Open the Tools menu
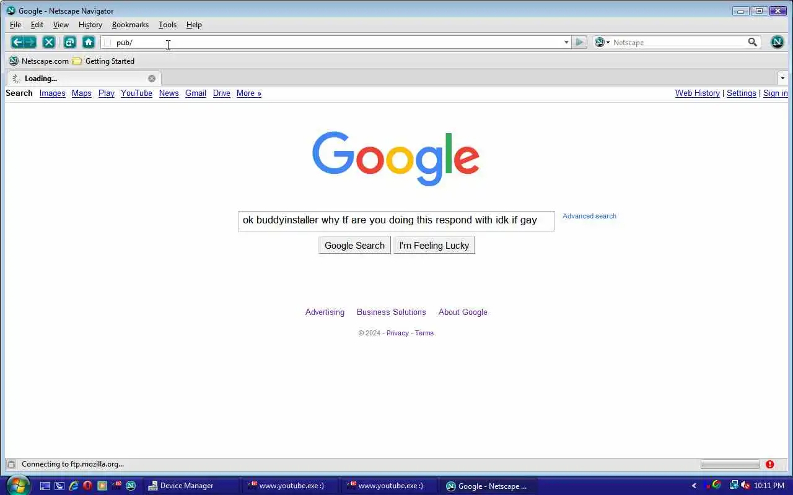The height and width of the screenshot is (495, 793). click(x=167, y=25)
